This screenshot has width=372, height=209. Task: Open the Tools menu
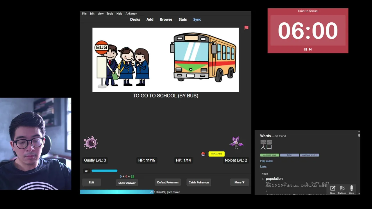(x=110, y=14)
